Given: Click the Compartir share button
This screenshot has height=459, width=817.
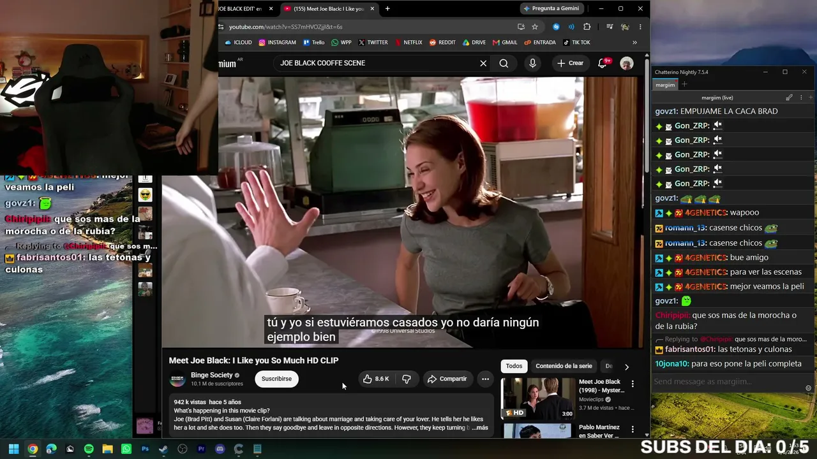Looking at the screenshot, I should 447,379.
